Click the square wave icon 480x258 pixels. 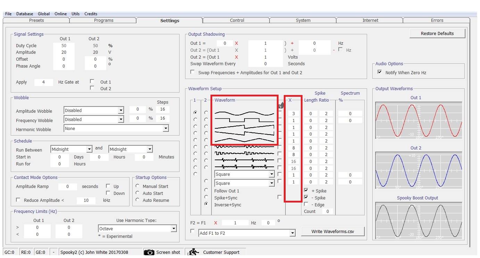pos(244,120)
